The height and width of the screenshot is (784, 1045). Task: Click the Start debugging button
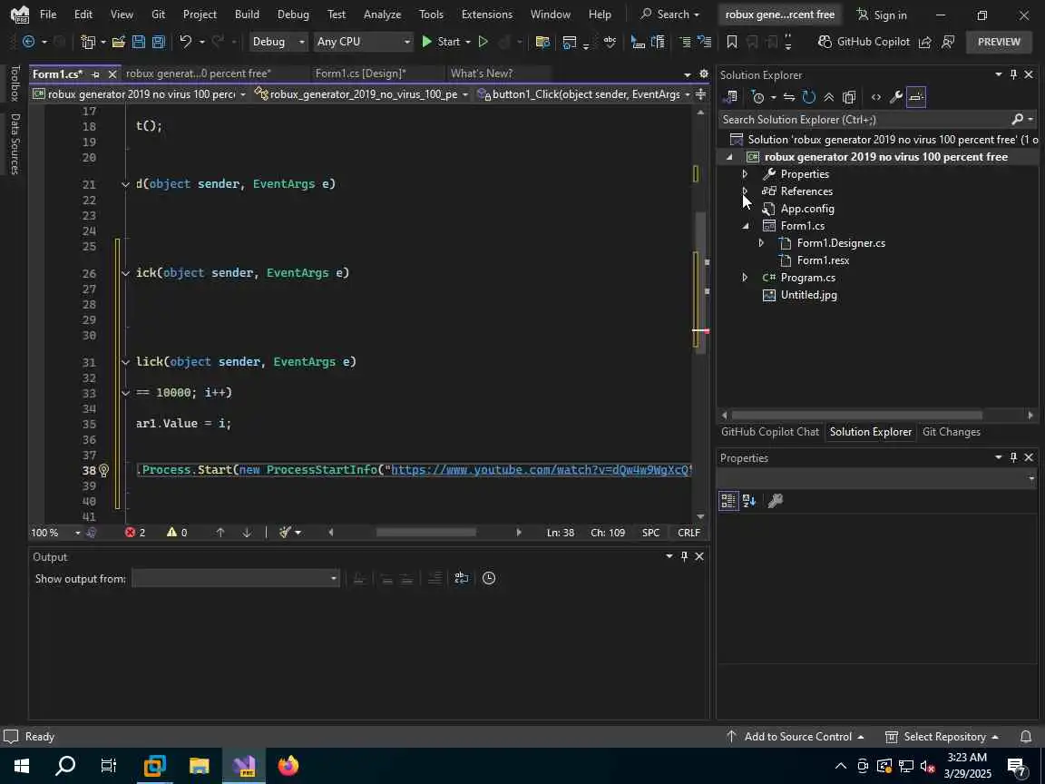tap(441, 42)
